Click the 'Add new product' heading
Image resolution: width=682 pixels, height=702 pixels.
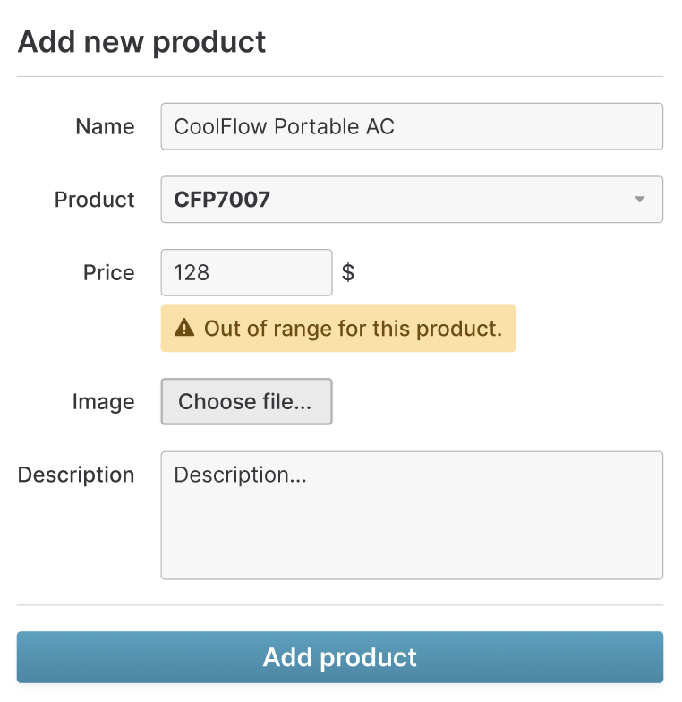[142, 42]
